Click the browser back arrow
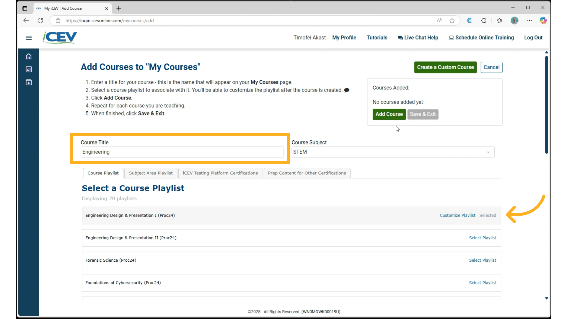The height and width of the screenshot is (319, 567). tap(26, 20)
